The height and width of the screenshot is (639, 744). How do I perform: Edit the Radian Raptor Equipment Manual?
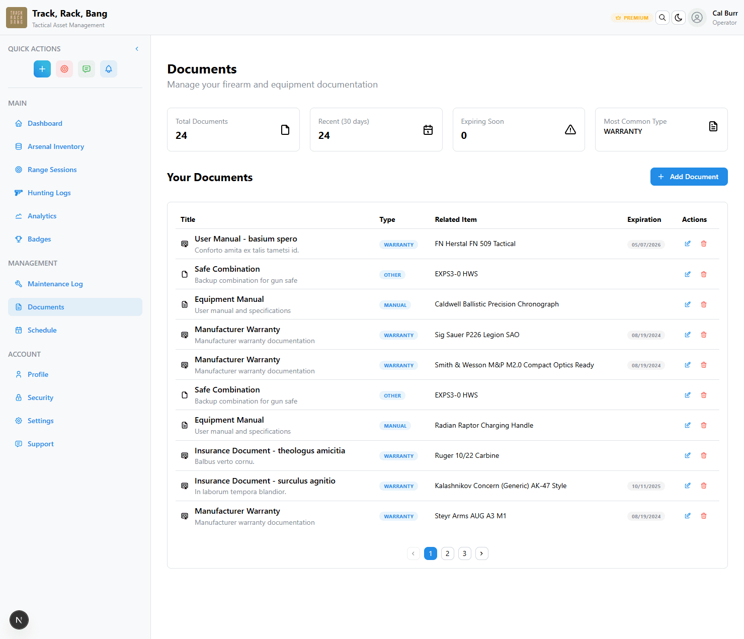(x=688, y=425)
